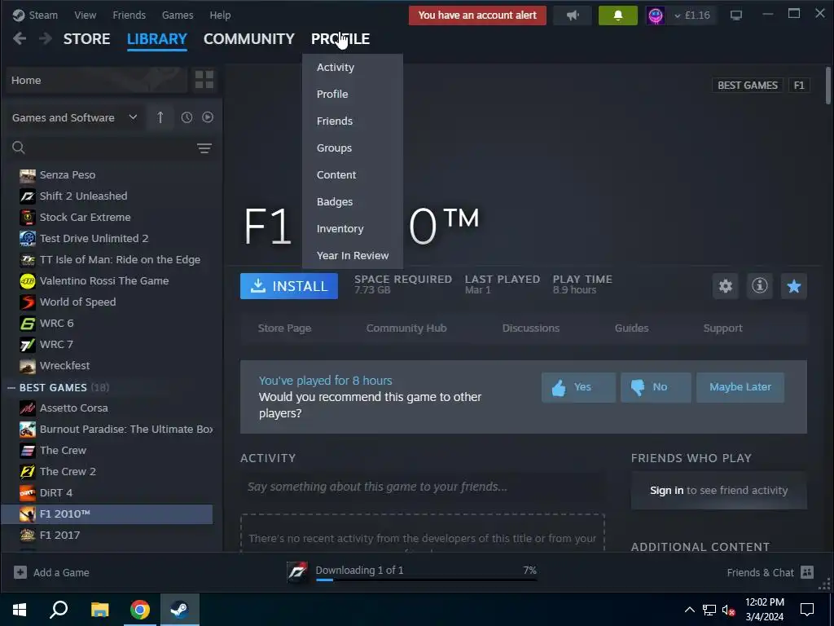Open the announcements megaphone icon
The image size is (834, 626).
tap(573, 15)
